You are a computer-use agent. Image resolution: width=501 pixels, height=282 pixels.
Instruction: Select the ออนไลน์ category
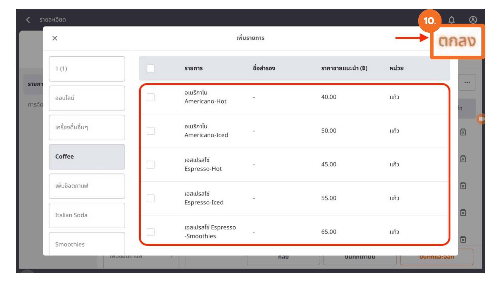click(x=87, y=98)
